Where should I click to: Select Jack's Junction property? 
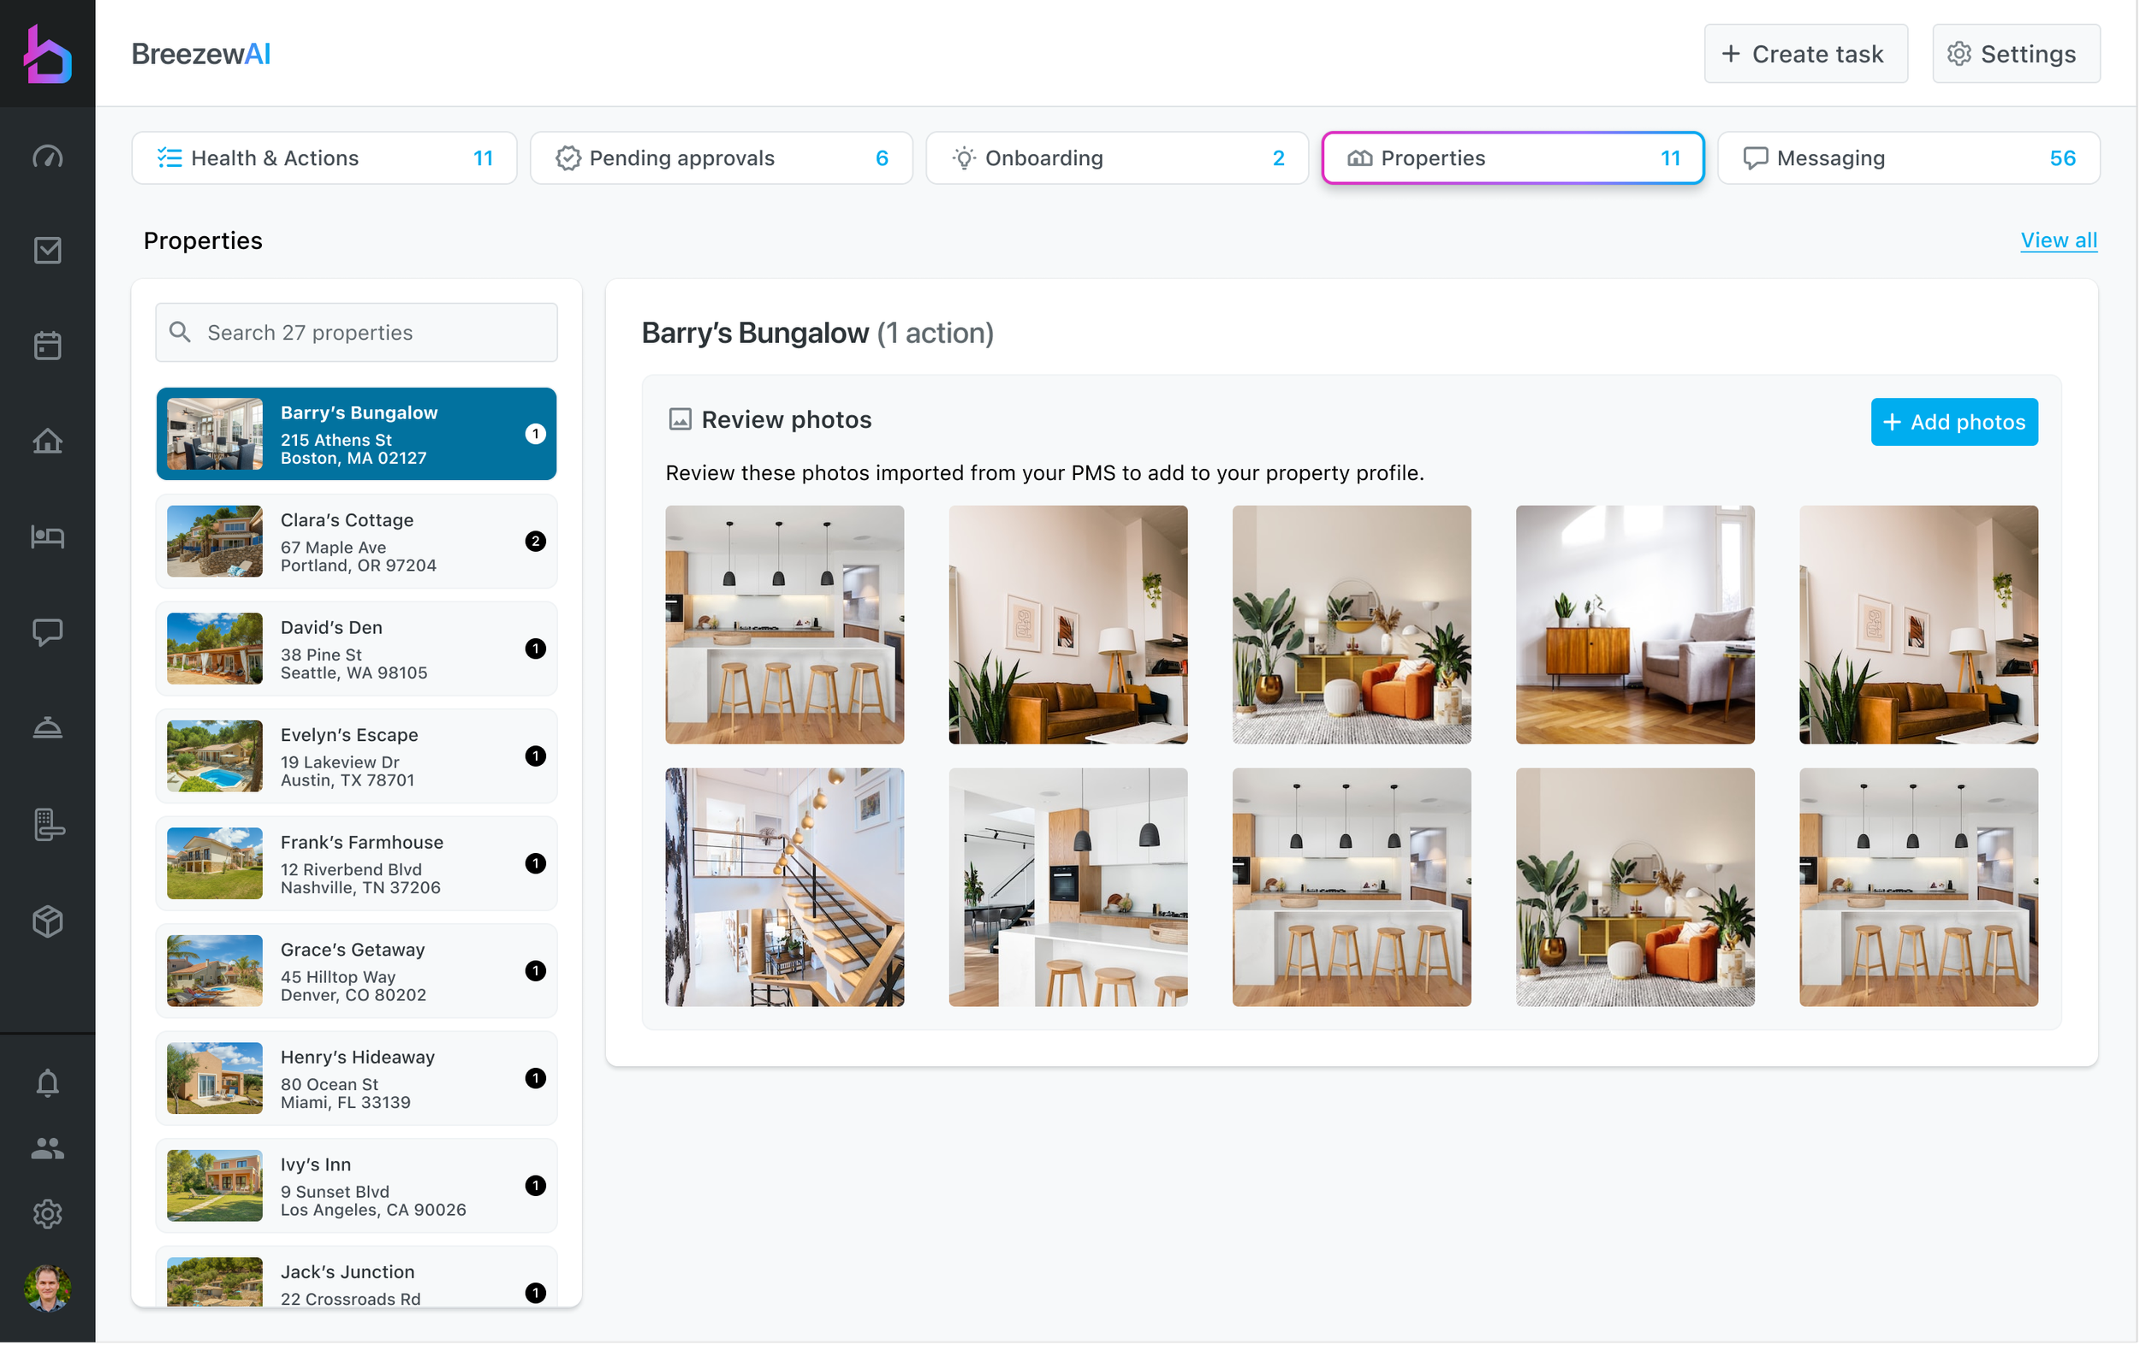356,1278
